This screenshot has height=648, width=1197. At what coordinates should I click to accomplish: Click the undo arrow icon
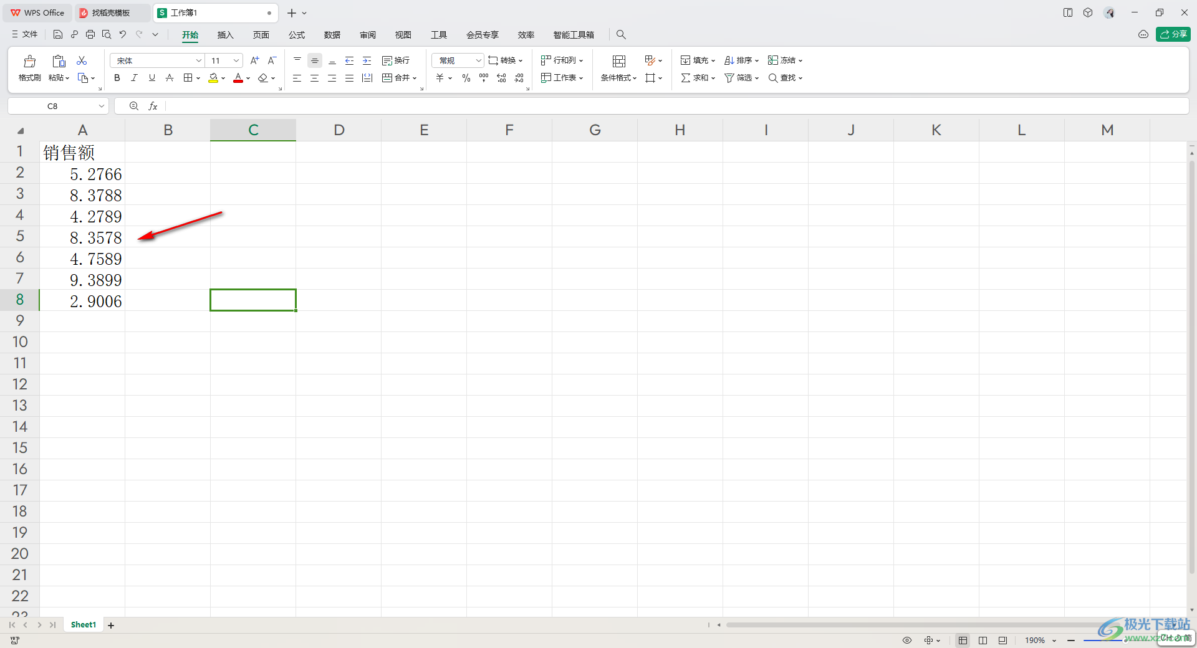(123, 35)
